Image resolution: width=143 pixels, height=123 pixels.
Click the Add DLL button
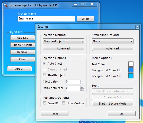point(23,38)
